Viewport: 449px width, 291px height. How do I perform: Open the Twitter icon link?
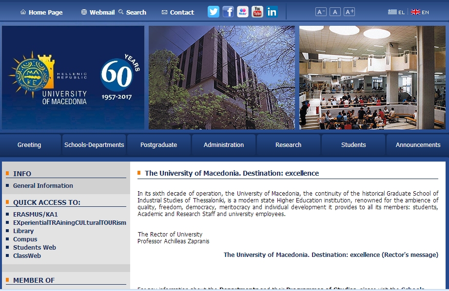214,12
